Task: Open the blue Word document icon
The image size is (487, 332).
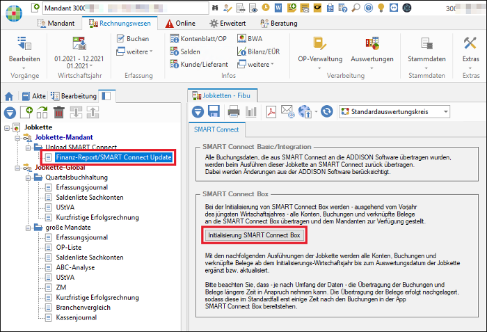Action: (x=278, y=8)
